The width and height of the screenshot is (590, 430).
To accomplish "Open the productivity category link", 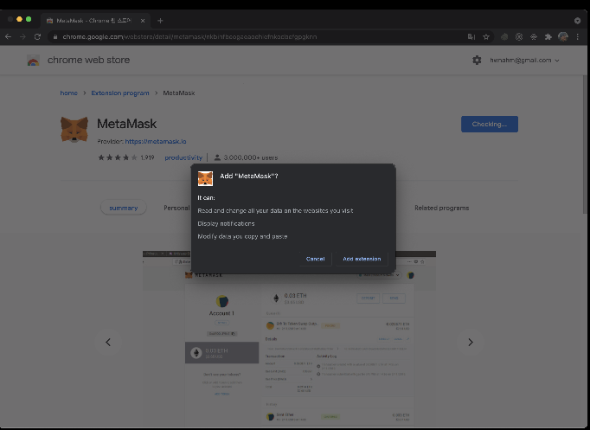I will 183,157.
